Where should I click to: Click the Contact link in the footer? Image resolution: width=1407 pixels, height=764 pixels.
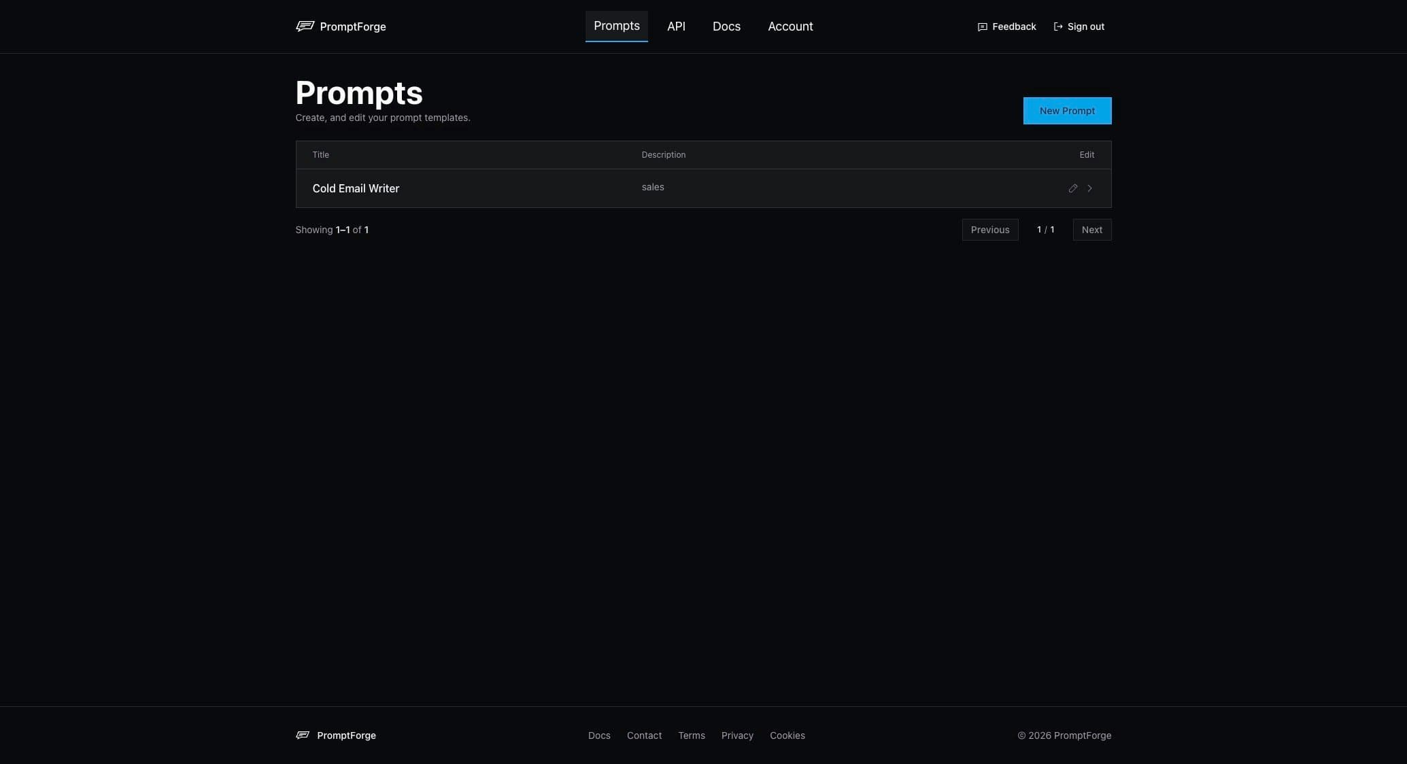tap(643, 735)
